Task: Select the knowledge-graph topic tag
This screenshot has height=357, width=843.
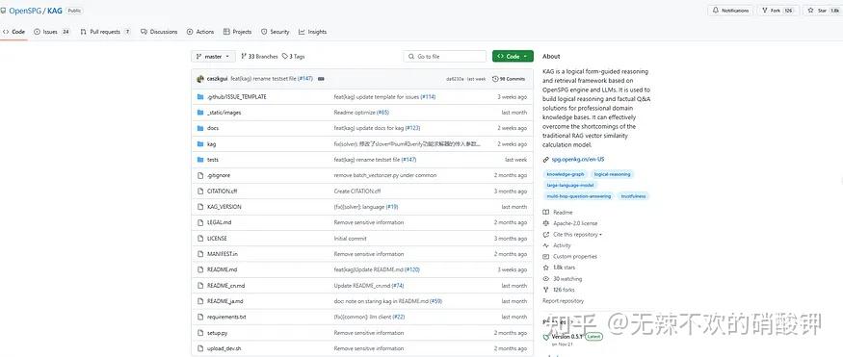Action: [x=565, y=174]
